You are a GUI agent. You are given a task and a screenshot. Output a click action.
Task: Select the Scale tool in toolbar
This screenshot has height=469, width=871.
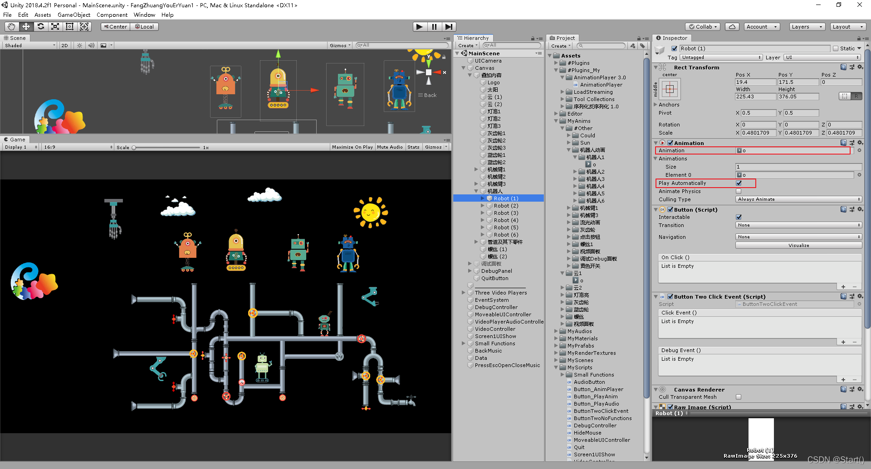[55, 27]
